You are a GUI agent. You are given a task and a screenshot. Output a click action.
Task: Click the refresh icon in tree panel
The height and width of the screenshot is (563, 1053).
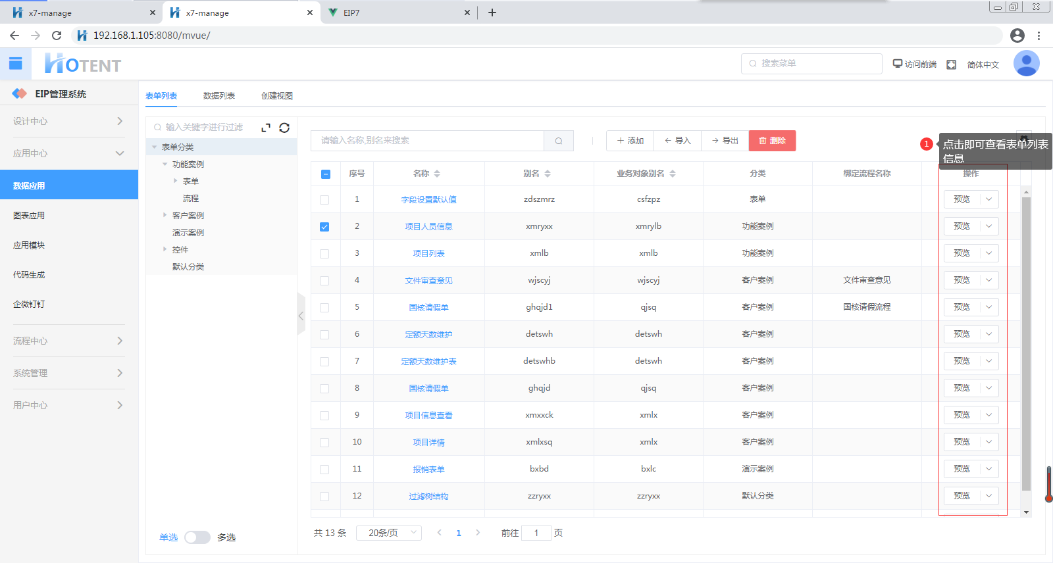(284, 128)
